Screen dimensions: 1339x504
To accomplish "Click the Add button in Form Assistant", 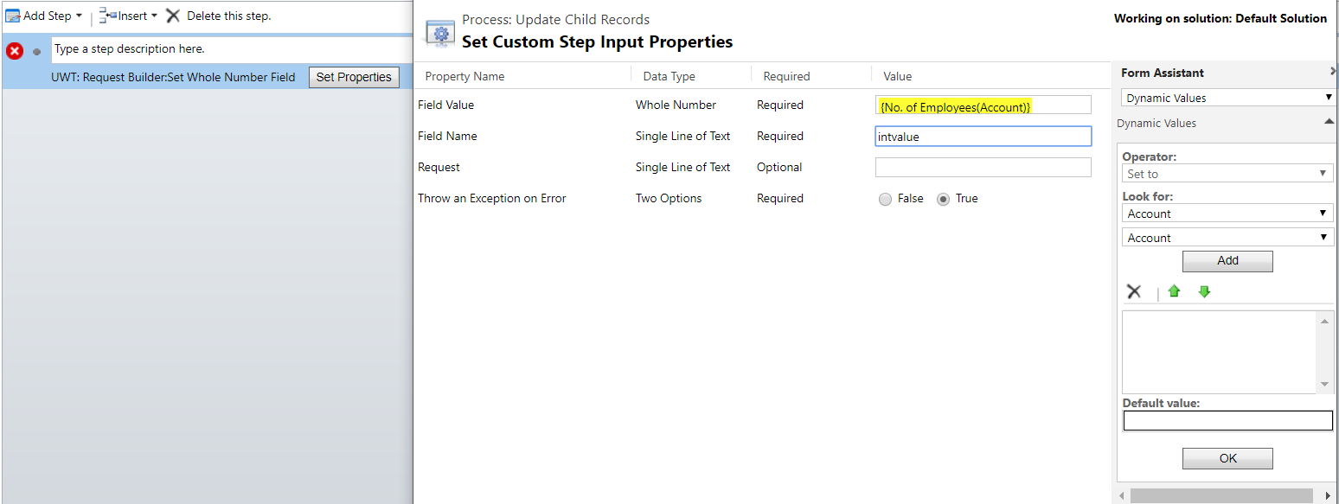I will [x=1227, y=260].
